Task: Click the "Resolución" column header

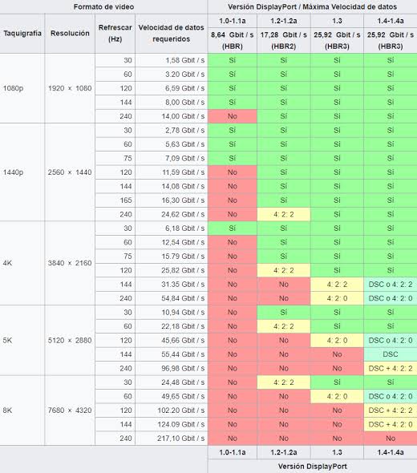Action: tap(70, 33)
